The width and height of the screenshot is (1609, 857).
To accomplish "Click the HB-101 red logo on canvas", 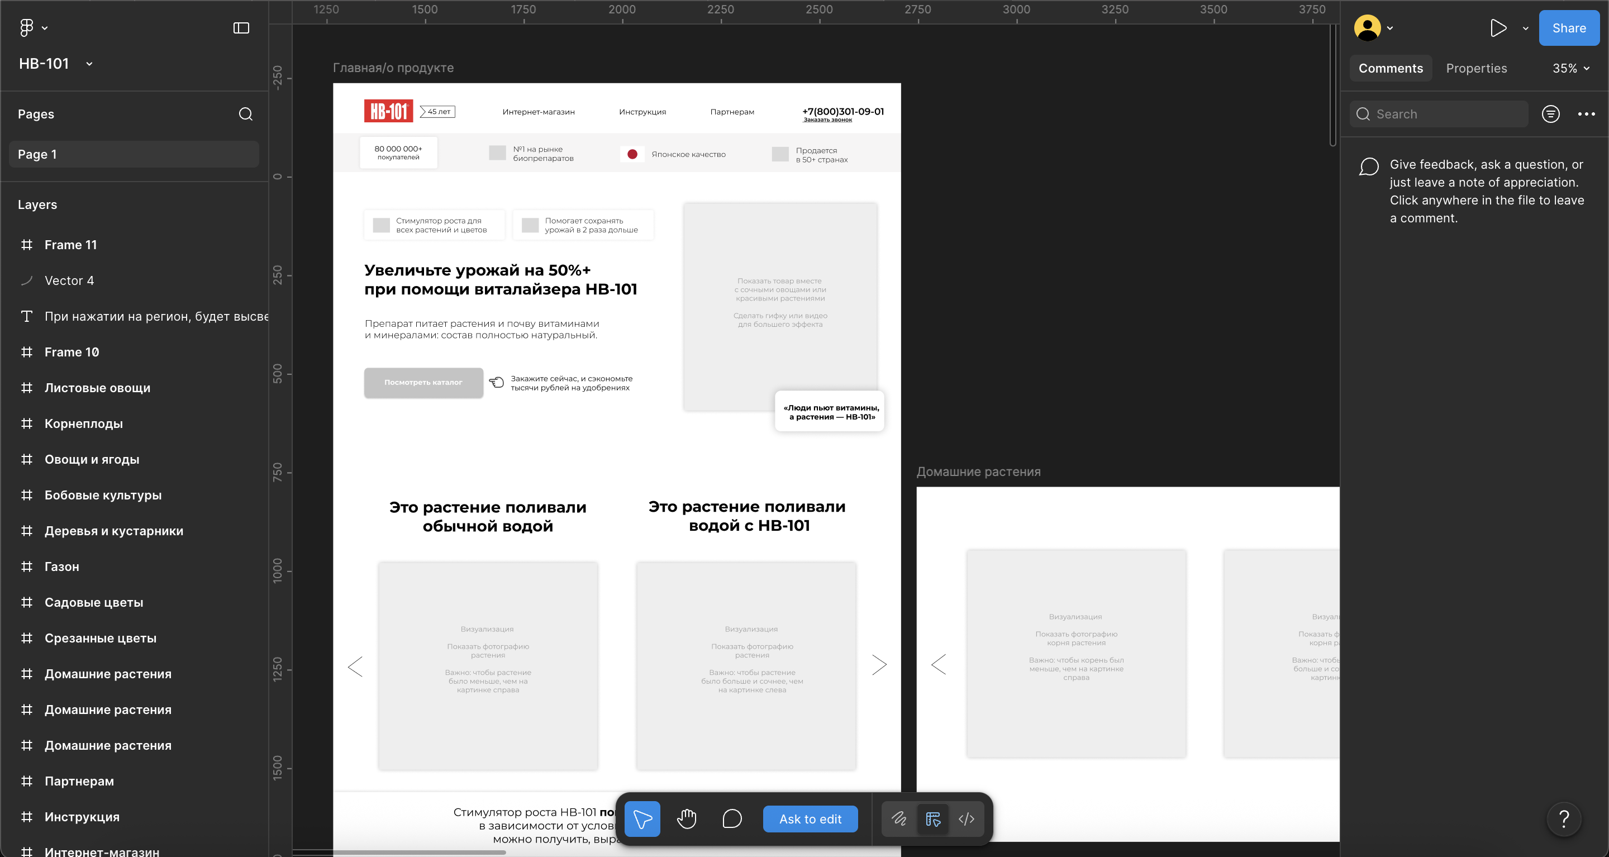I will pyautogui.click(x=388, y=111).
